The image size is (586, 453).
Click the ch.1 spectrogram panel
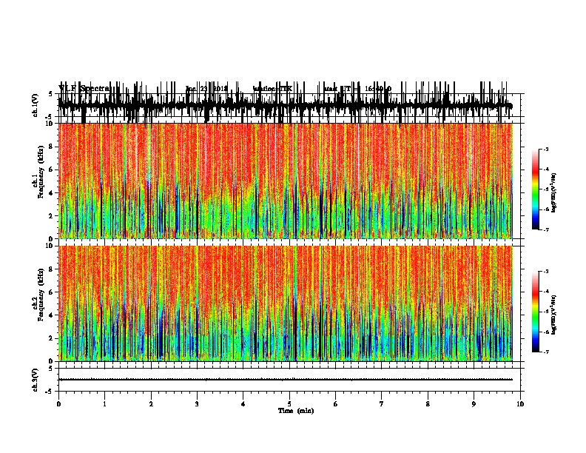tap(285, 181)
